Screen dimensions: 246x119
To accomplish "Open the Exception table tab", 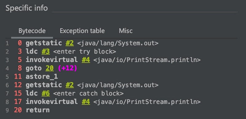I will pyautogui.click(x=82, y=31).
